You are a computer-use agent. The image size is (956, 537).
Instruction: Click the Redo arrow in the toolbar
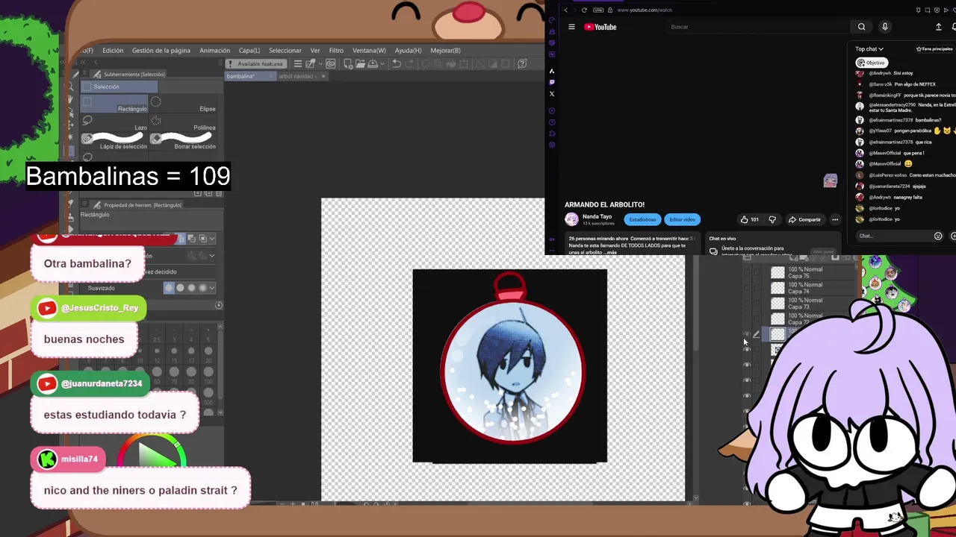409,64
